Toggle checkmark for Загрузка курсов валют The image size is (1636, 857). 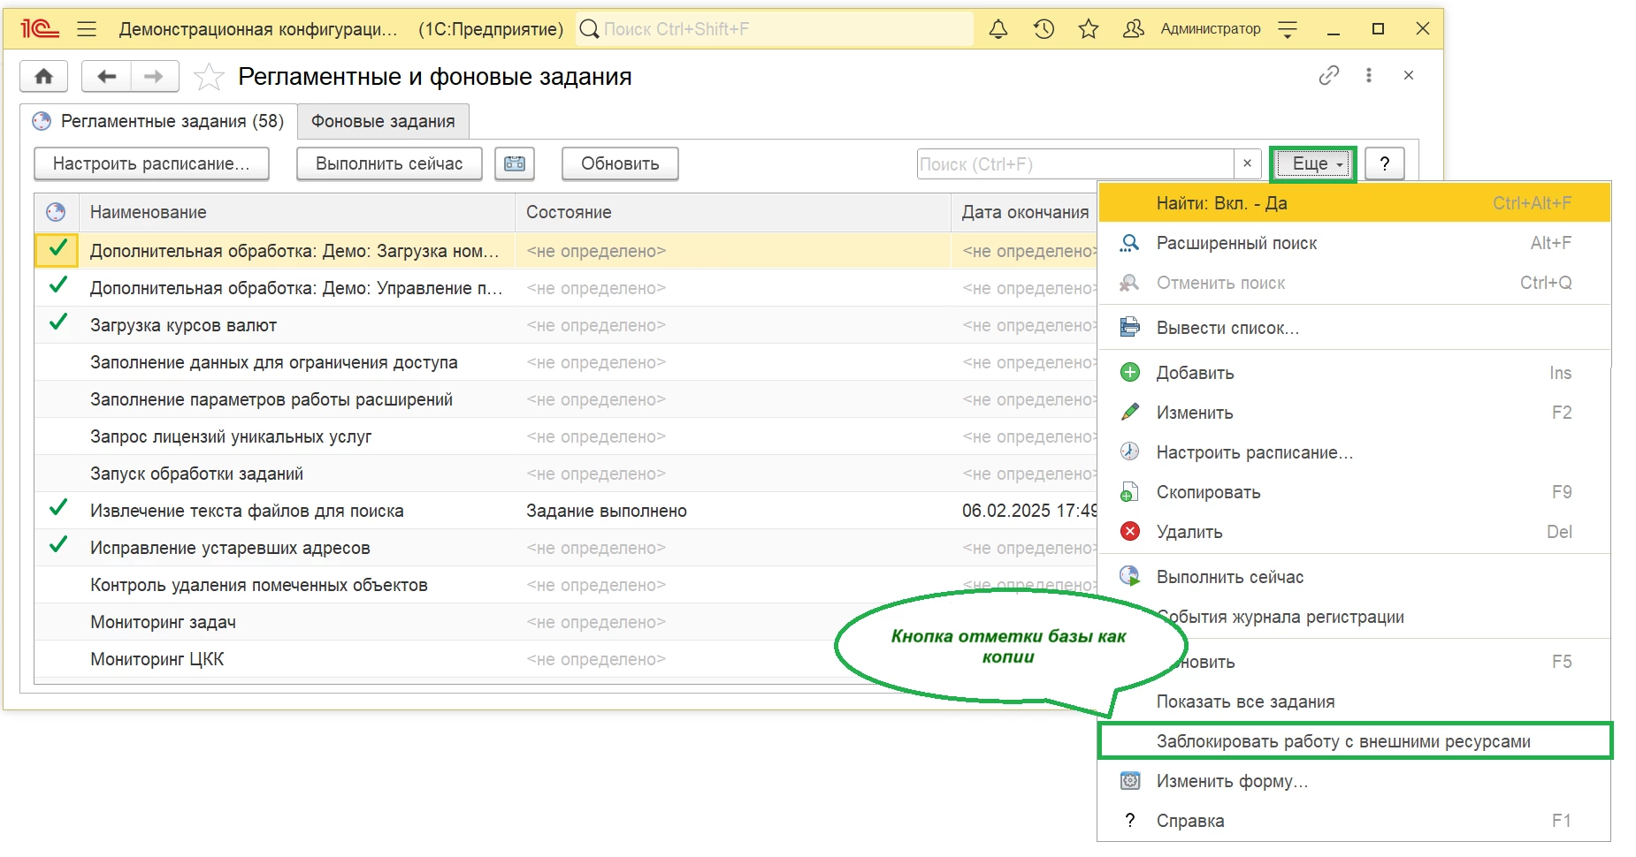click(x=58, y=324)
